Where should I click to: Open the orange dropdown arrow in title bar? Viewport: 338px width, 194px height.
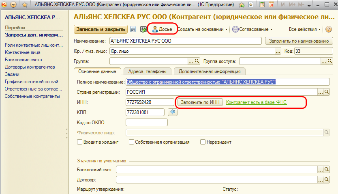tap(13, 4)
